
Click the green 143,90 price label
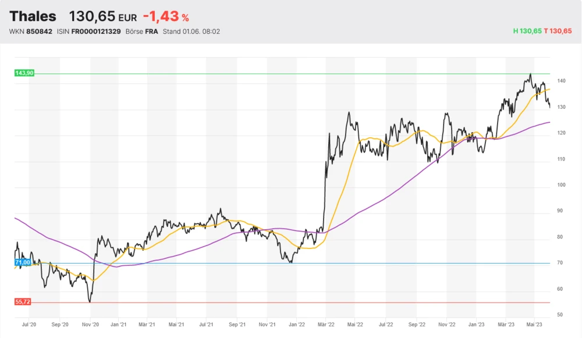point(24,73)
